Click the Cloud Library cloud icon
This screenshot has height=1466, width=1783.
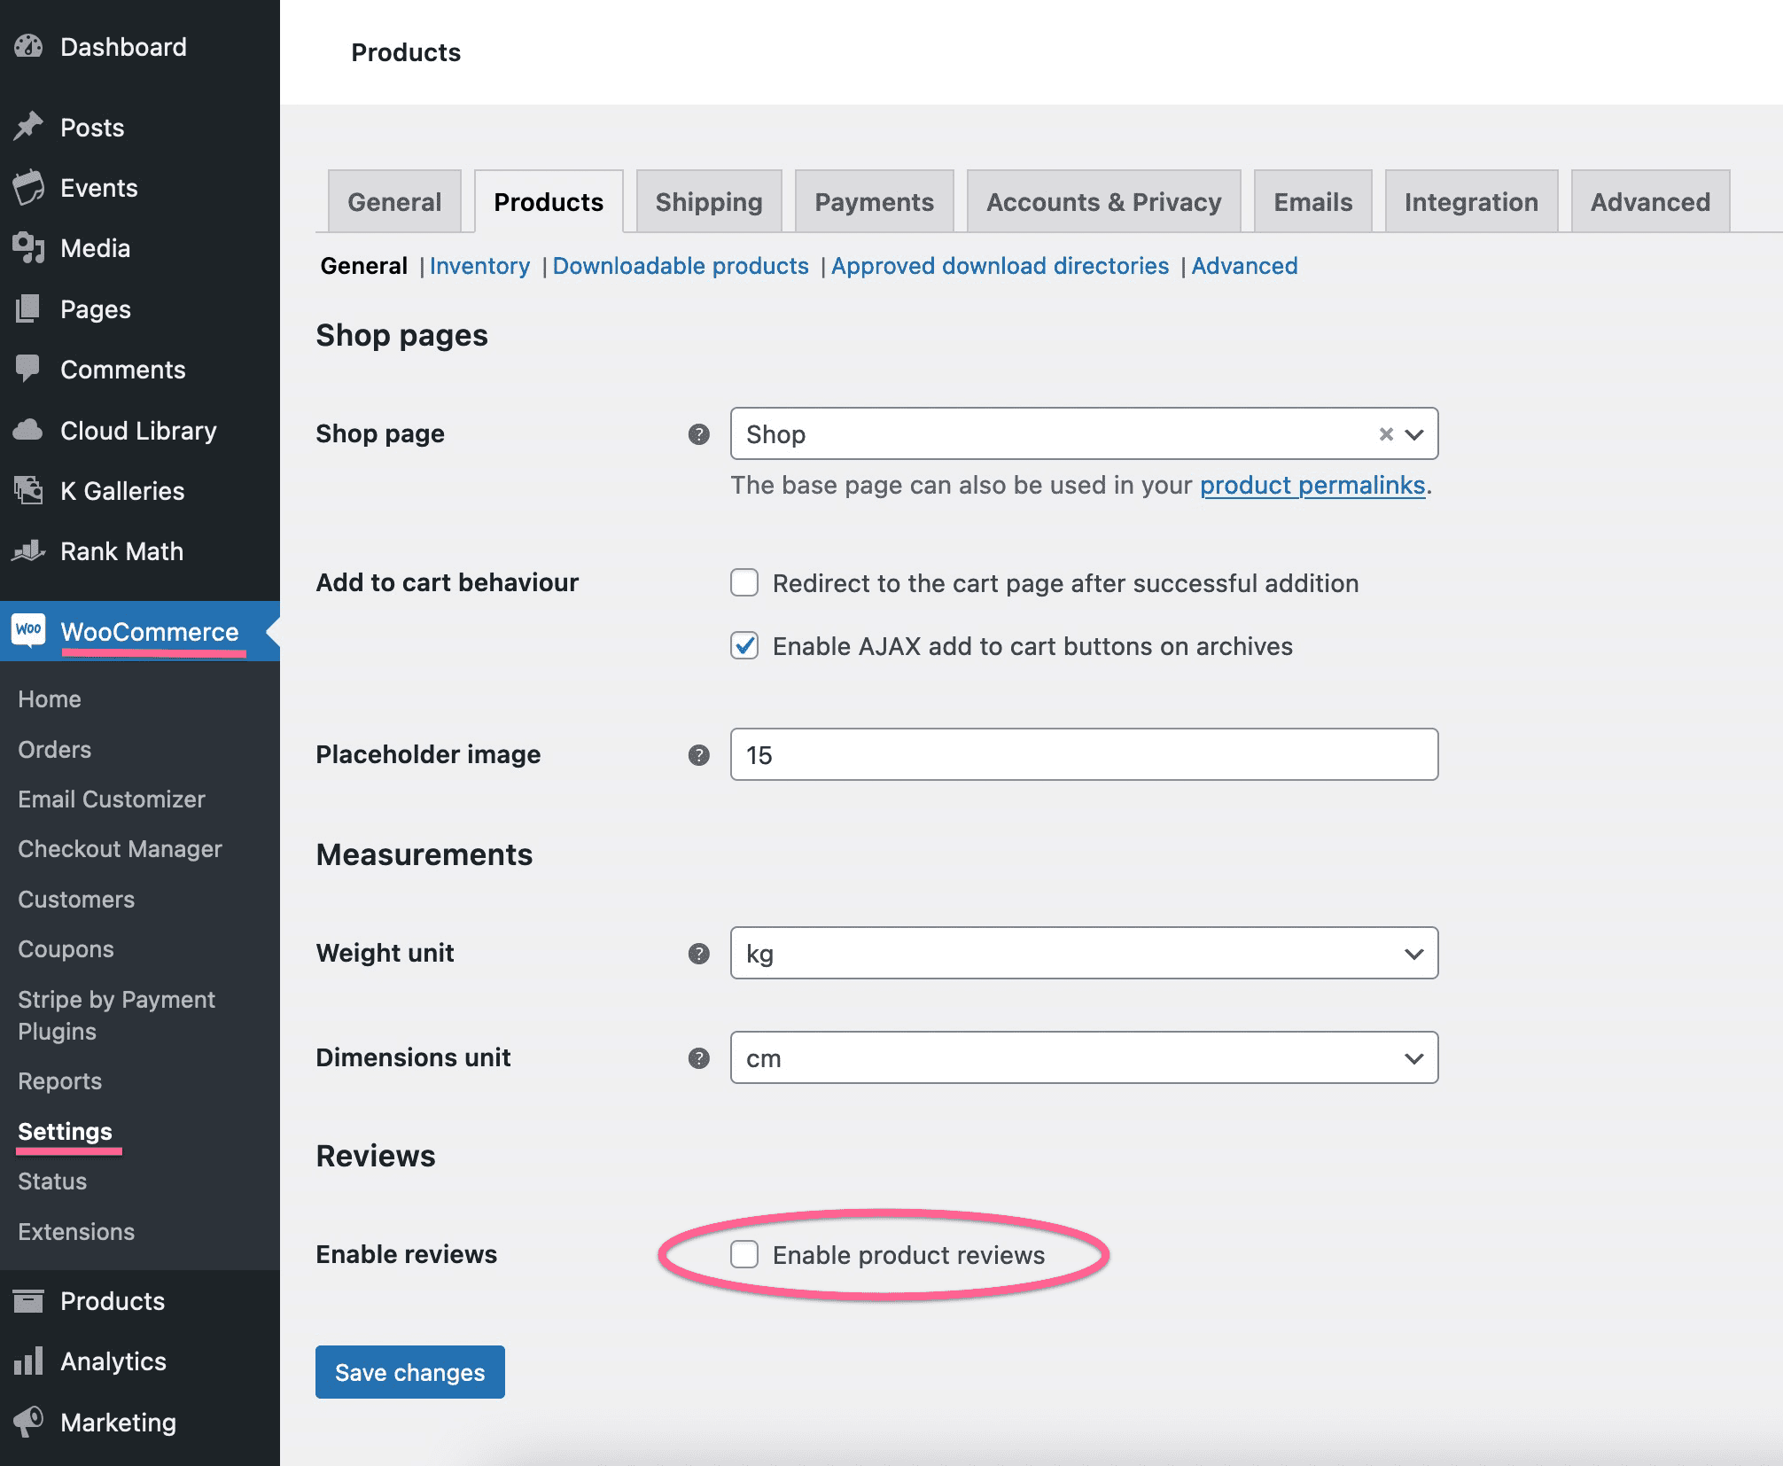tap(28, 430)
